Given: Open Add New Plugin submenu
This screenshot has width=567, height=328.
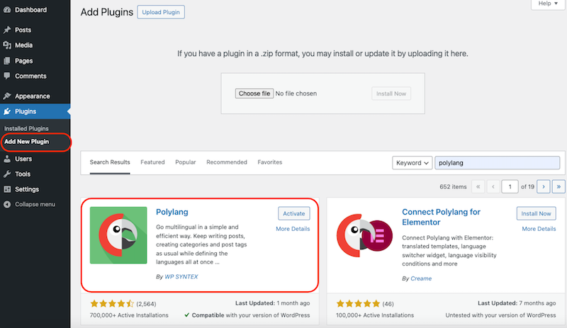Looking at the screenshot, I should (x=27, y=142).
